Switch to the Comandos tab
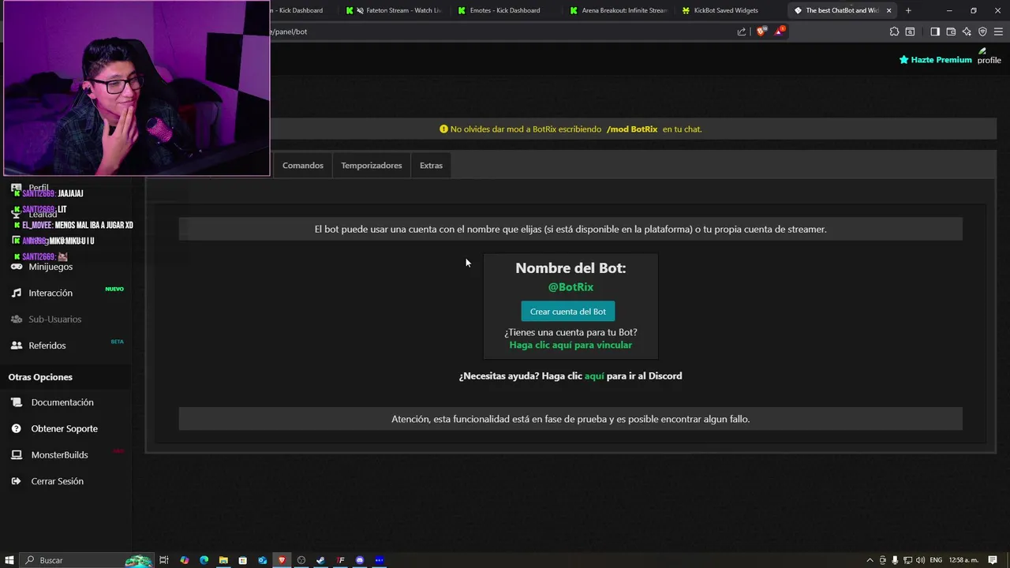1010x568 pixels. [x=303, y=166]
